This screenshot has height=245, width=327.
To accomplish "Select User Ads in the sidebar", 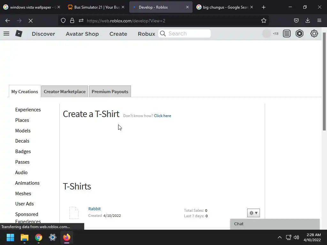I will (24, 204).
